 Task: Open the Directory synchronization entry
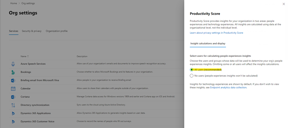coord(35,105)
